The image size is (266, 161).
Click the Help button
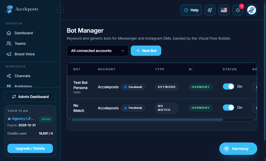point(191,10)
